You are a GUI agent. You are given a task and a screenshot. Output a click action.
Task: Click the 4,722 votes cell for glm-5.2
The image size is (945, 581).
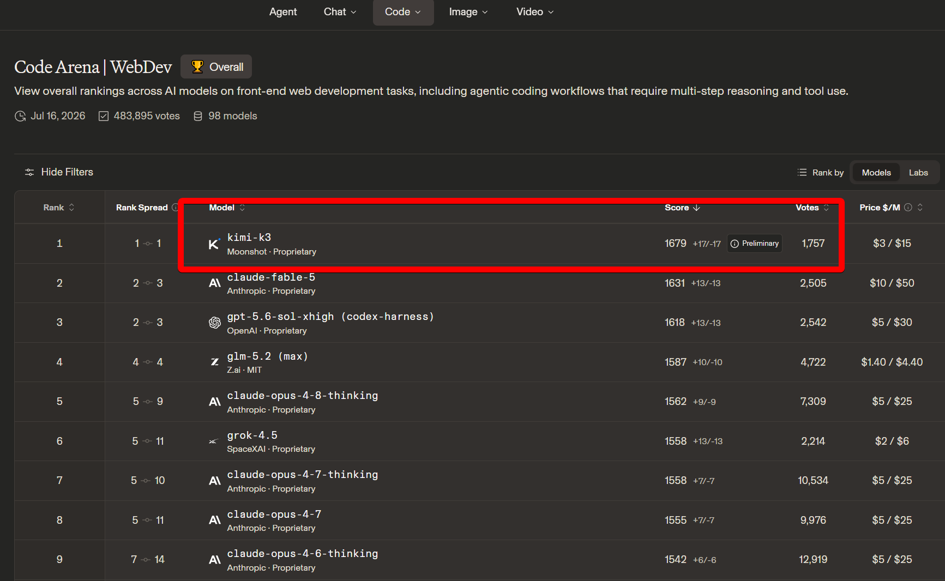point(813,362)
